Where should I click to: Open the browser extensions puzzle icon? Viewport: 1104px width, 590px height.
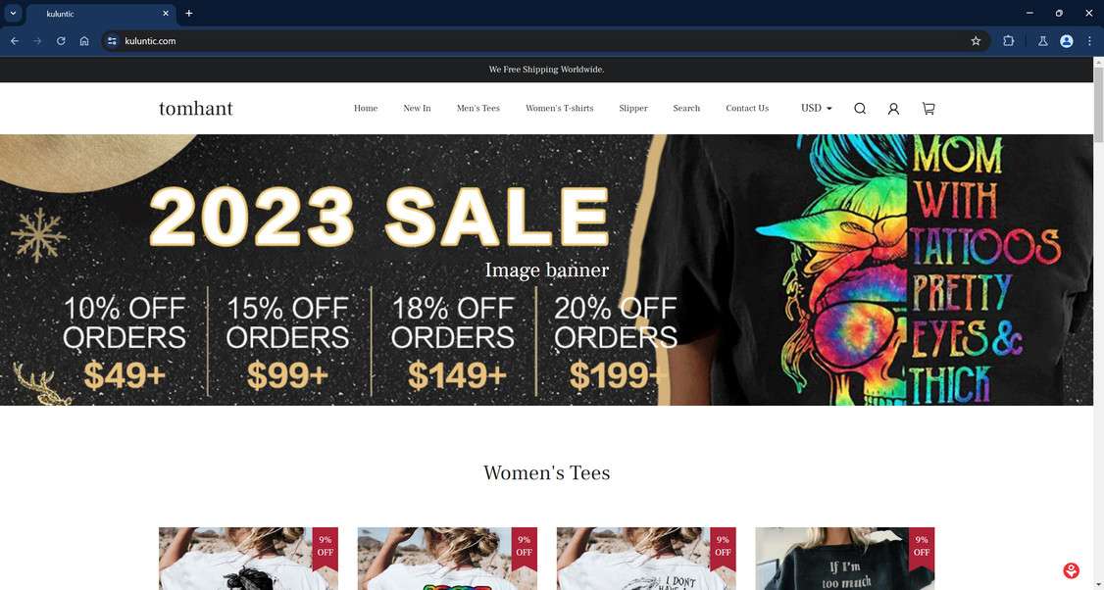pos(1008,41)
